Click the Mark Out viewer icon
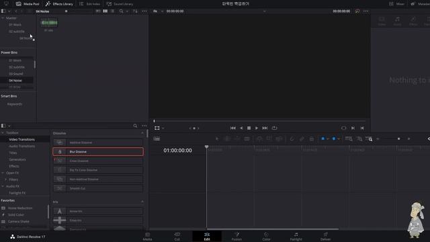 [362, 128]
